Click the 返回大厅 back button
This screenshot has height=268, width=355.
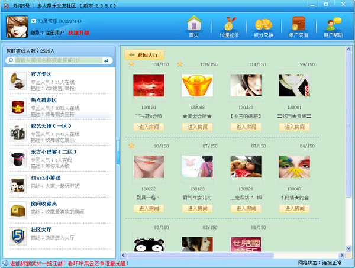144,55
